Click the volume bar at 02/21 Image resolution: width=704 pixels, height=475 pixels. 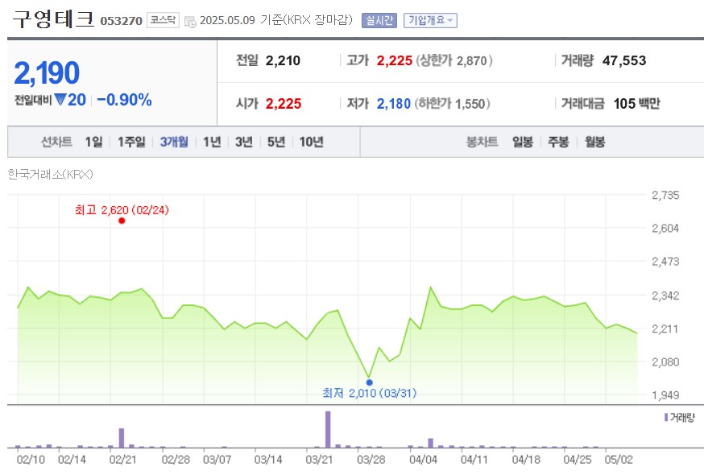pos(121,438)
